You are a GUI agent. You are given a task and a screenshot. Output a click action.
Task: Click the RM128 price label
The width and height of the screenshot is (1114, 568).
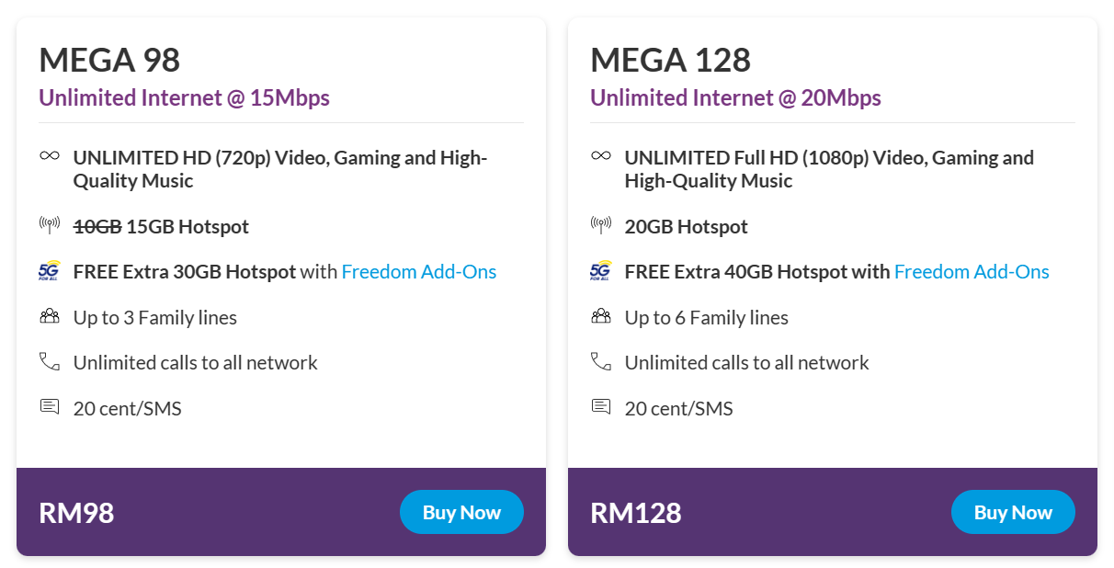[636, 513]
